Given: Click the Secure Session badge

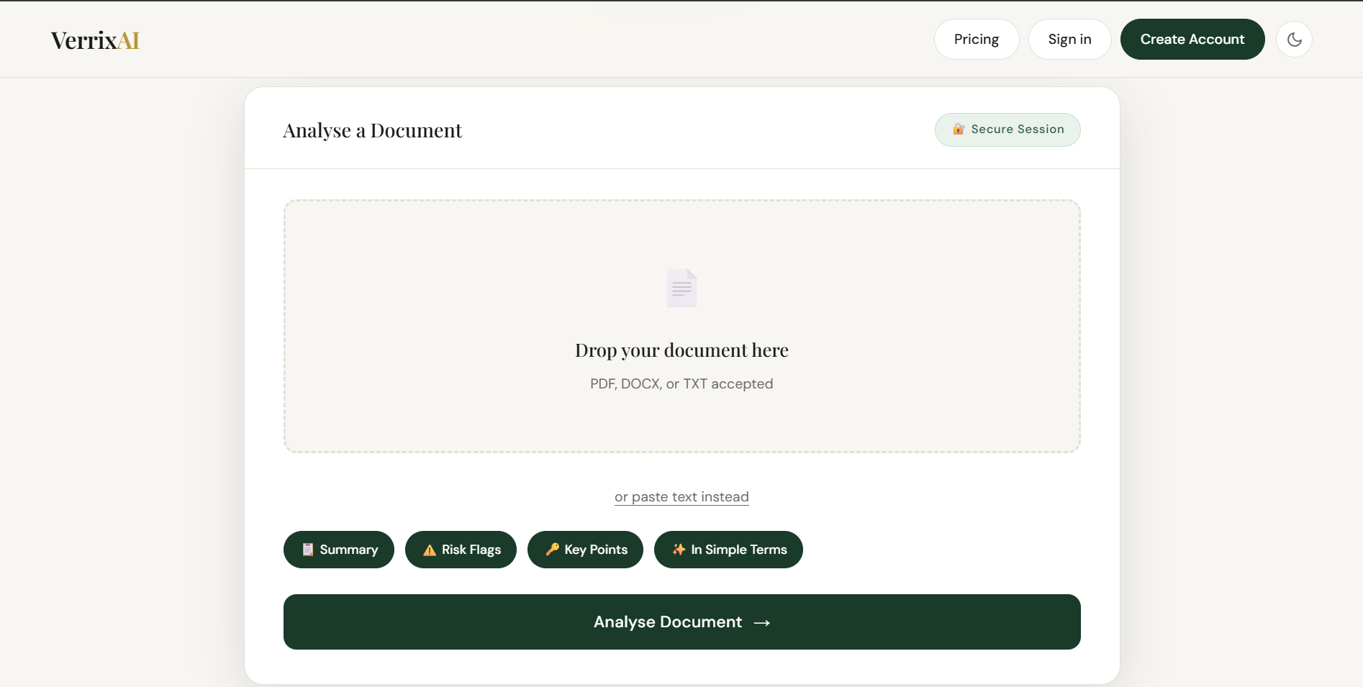Looking at the screenshot, I should pyautogui.click(x=1007, y=129).
